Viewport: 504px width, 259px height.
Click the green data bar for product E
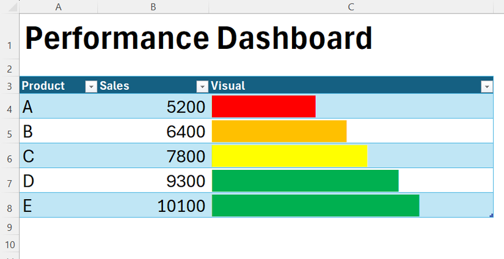click(315, 205)
